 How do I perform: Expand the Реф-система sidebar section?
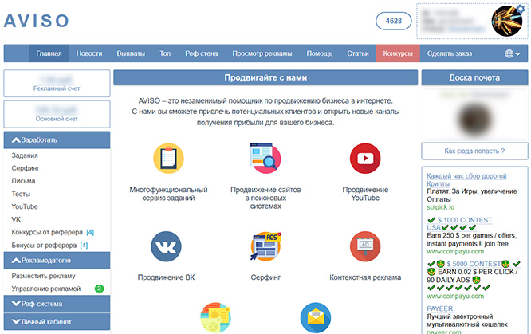click(56, 304)
